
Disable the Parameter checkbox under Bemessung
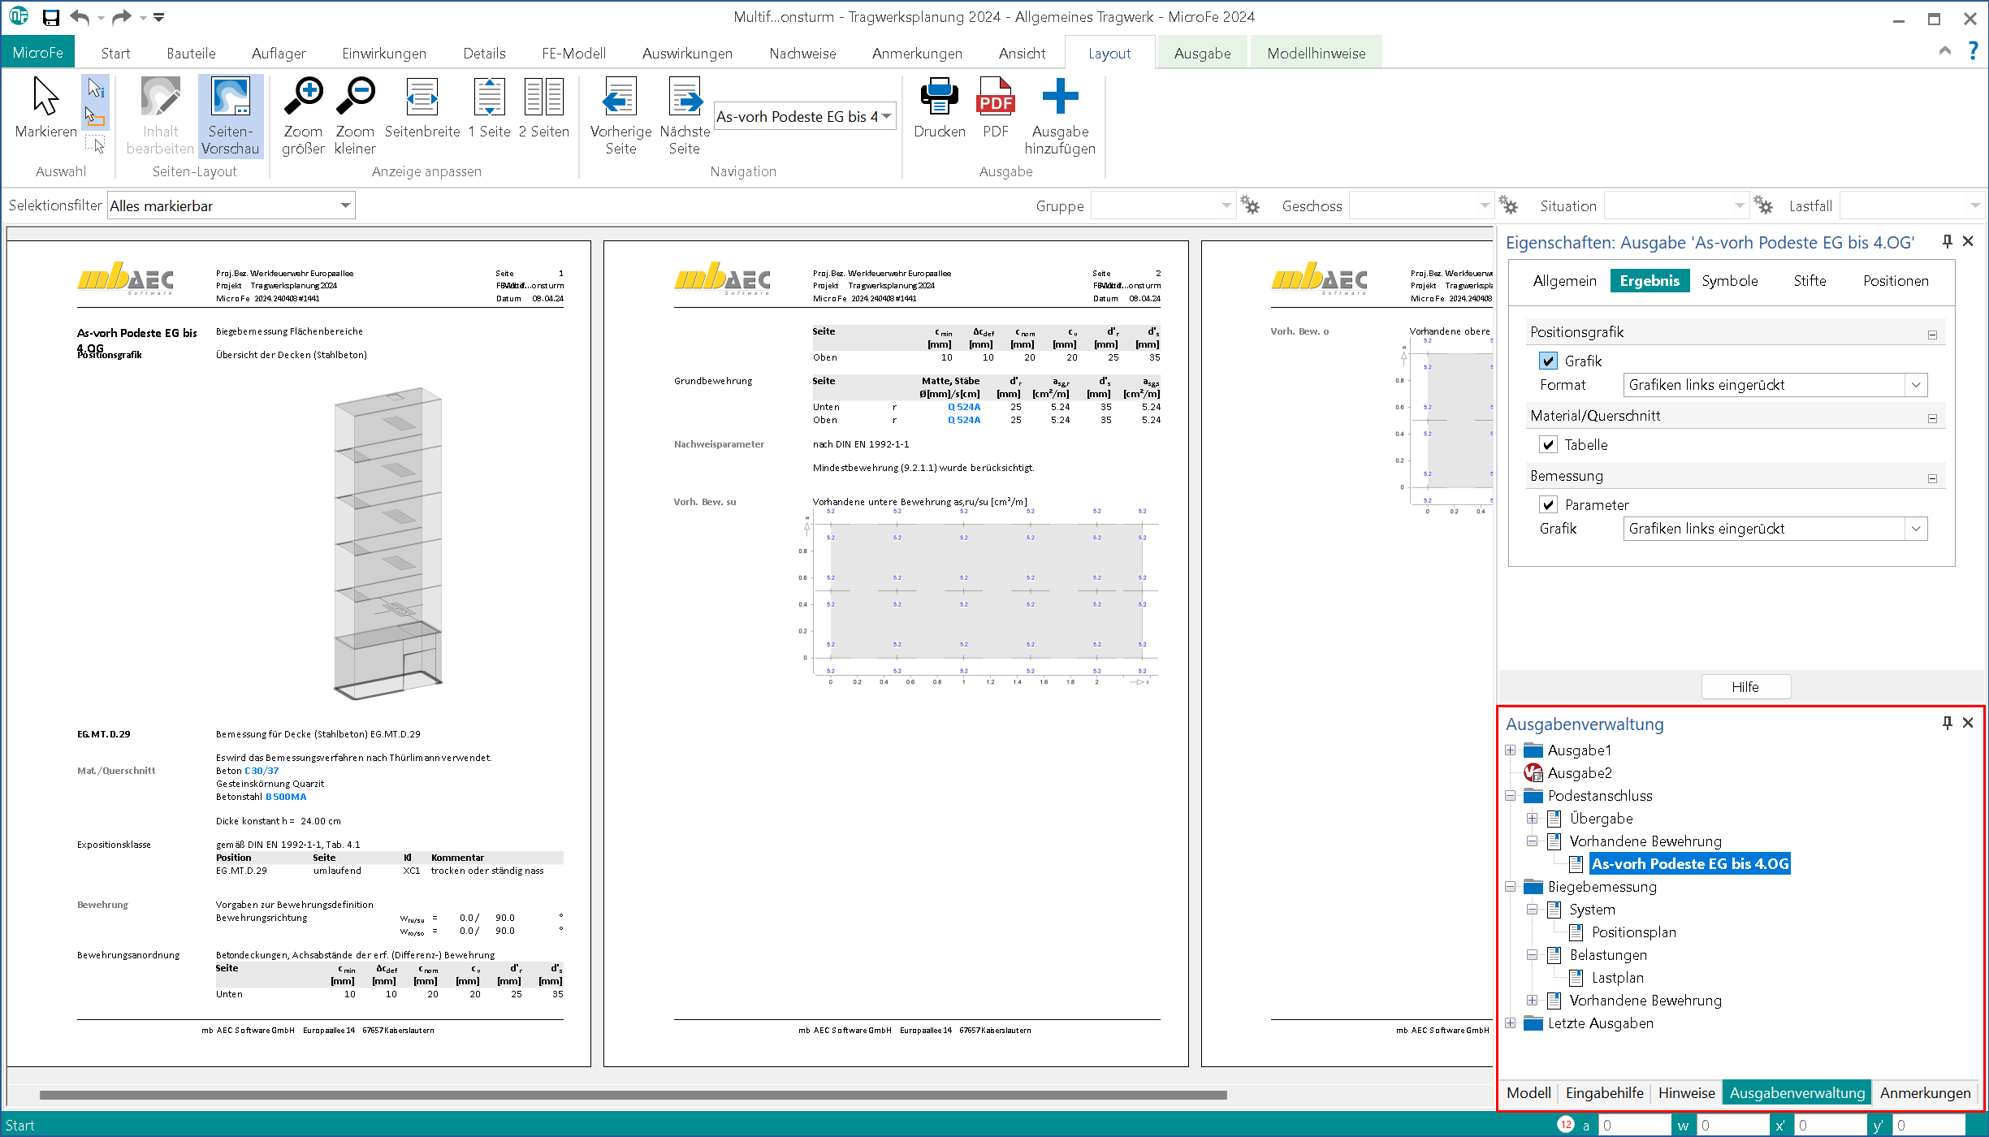tap(1548, 505)
